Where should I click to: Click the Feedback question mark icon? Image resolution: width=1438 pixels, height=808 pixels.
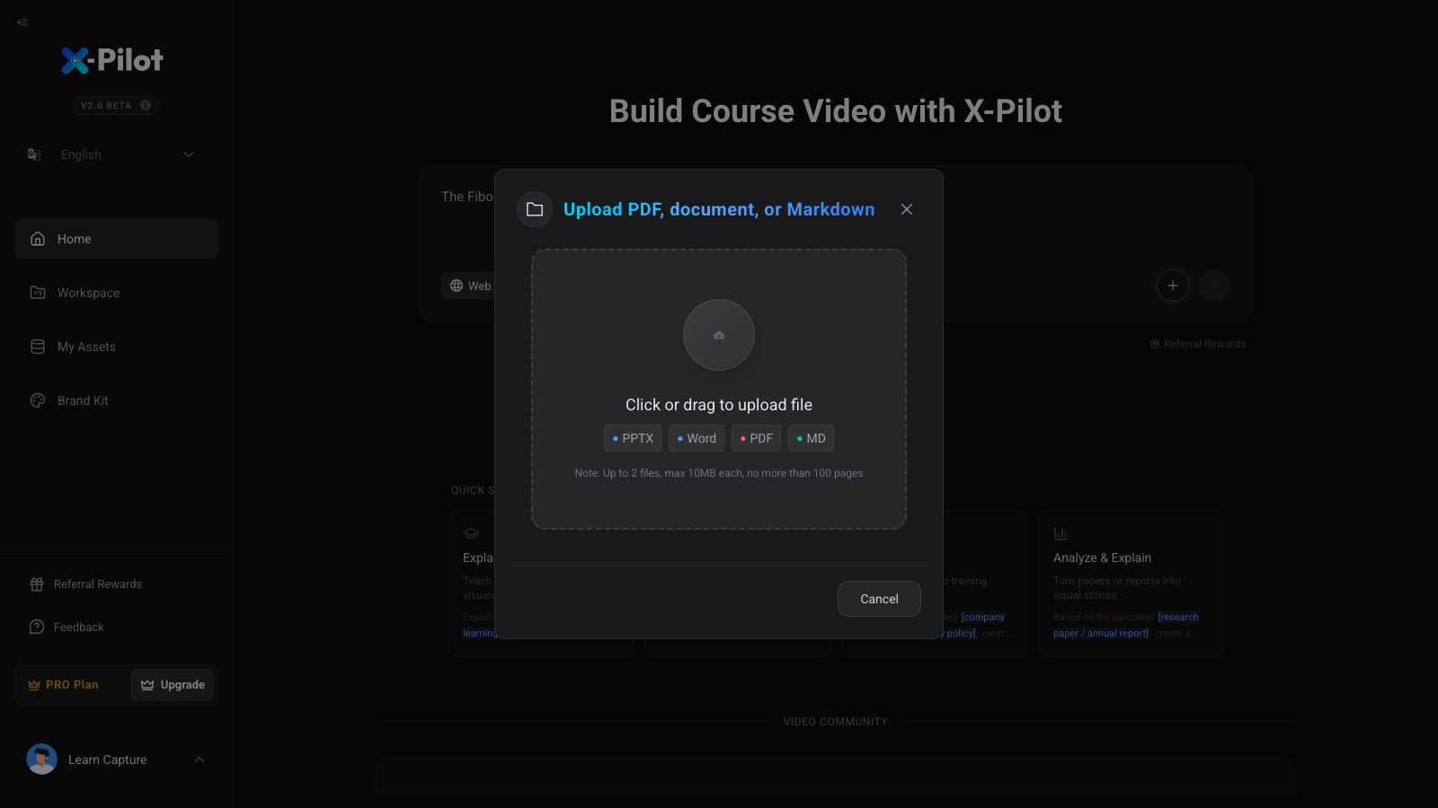pyautogui.click(x=37, y=628)
